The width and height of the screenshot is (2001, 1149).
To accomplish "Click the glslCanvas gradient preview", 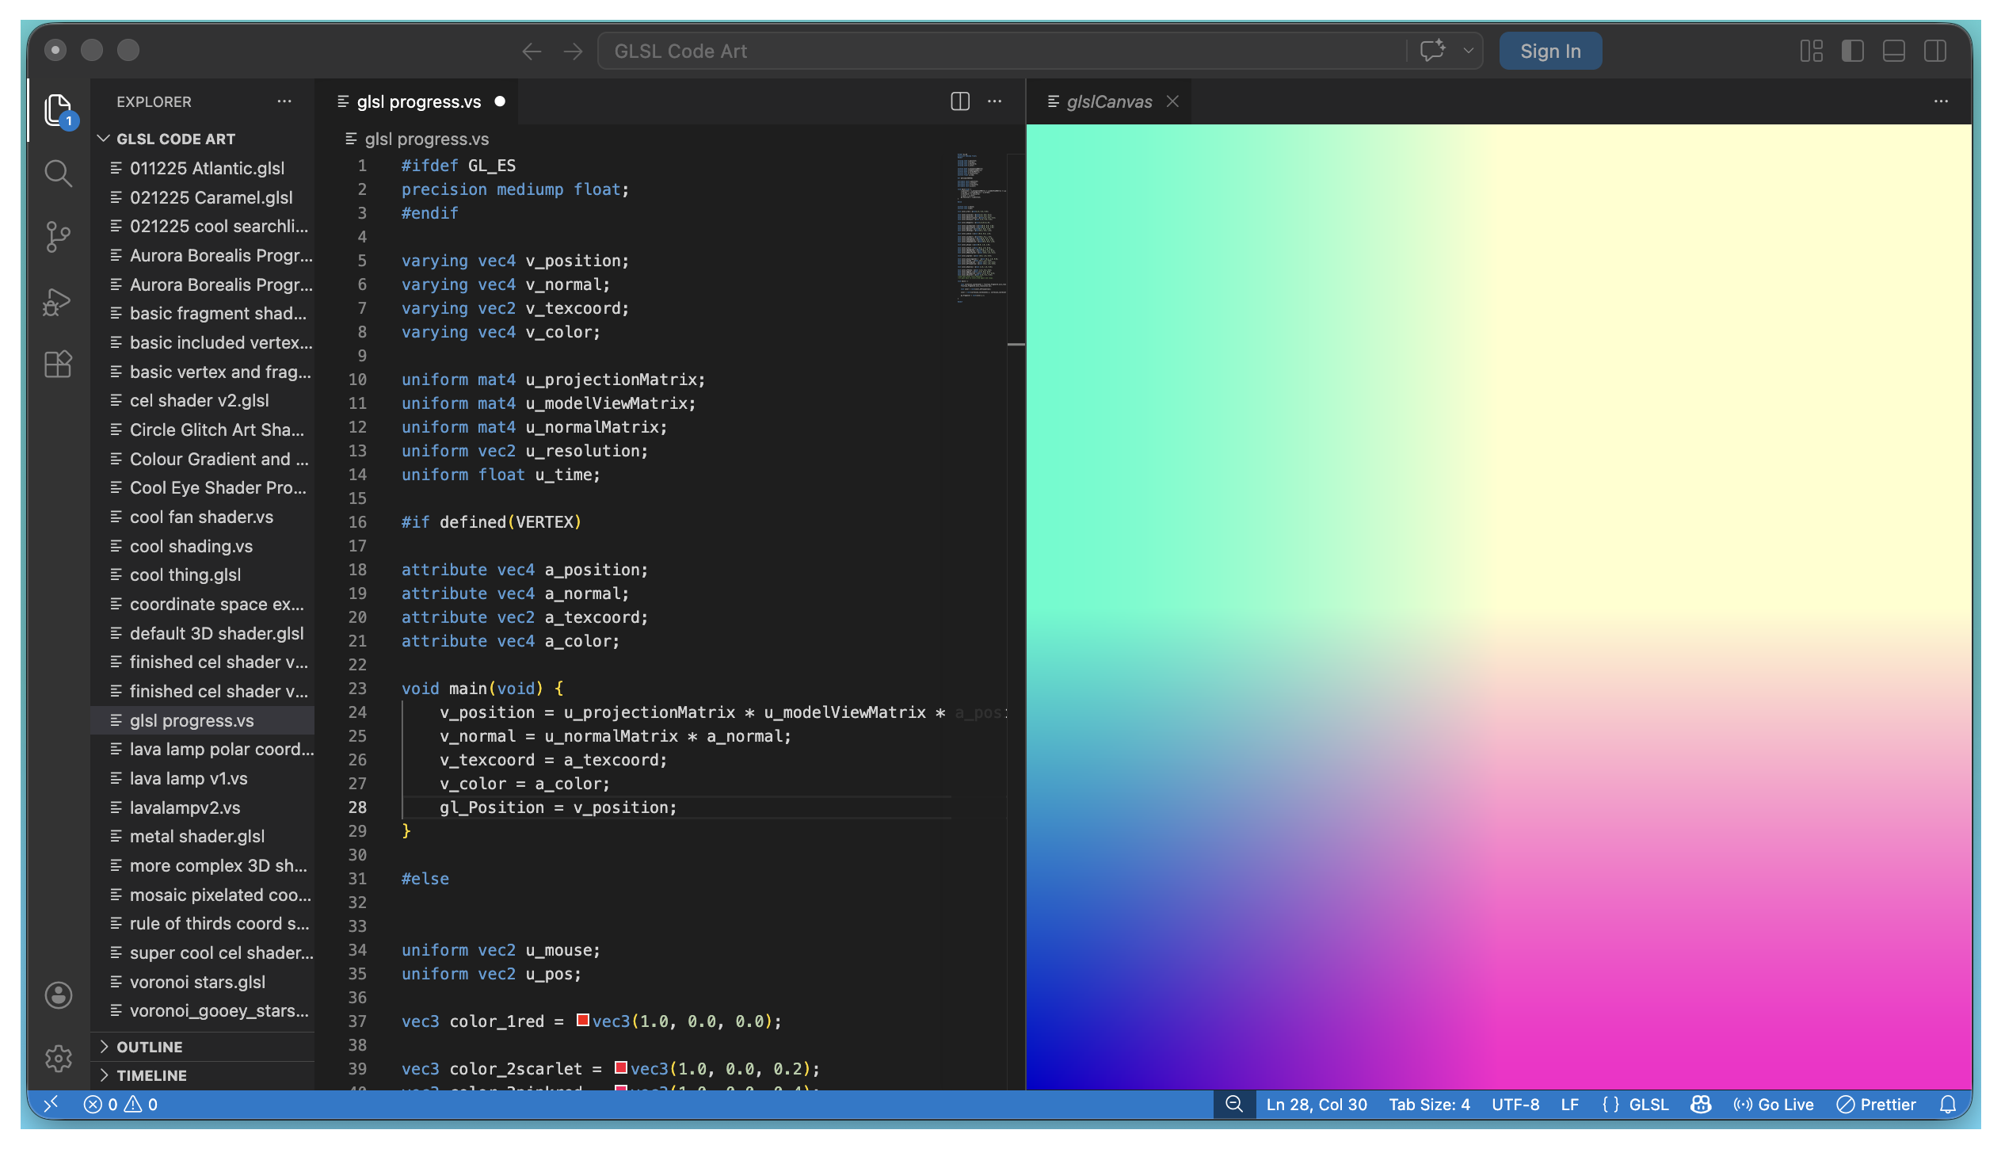I will point(1499,606).
